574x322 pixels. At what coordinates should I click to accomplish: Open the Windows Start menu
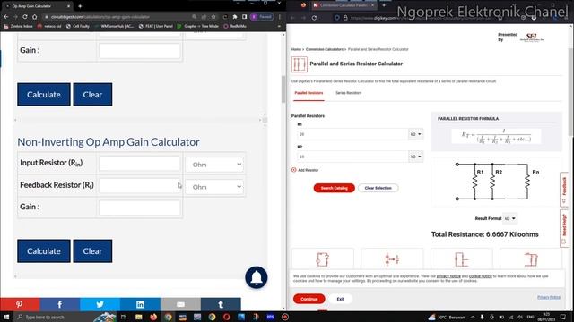[6, 317]
